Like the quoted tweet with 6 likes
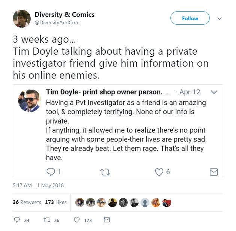 point(159,172)
